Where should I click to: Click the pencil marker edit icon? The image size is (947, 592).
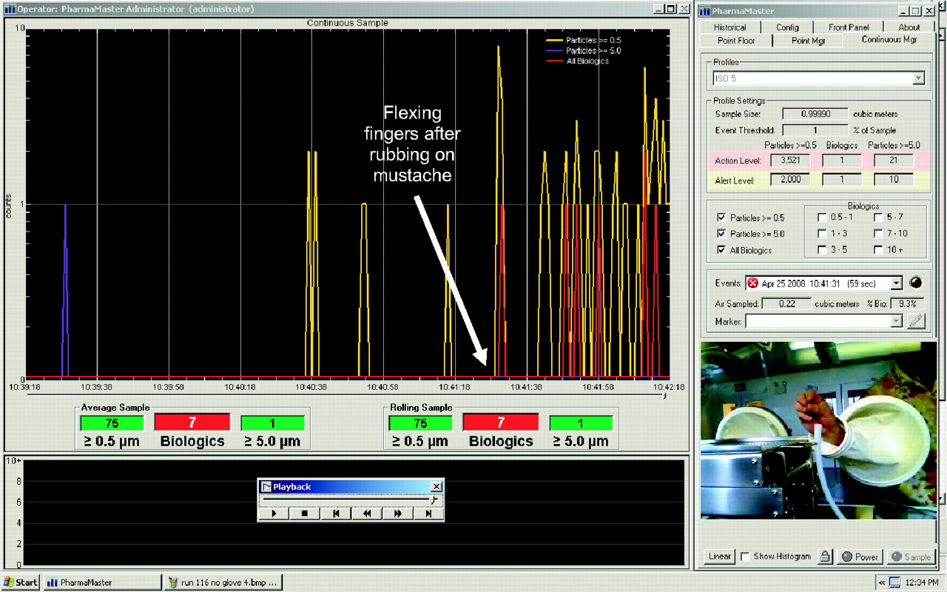pyautogui.click(x=916, y=321)
